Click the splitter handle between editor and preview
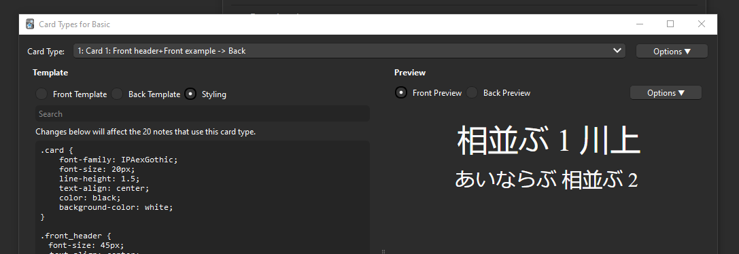 pyautogui.click(x=383, y=252)
